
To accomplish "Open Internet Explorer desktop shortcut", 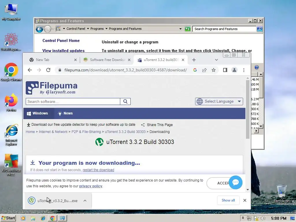I will 11,135.
